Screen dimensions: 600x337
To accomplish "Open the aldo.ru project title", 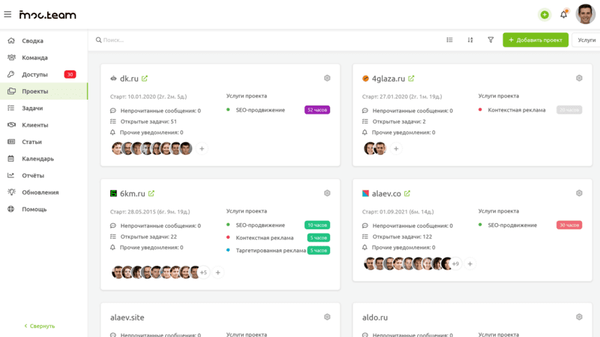I will [x=375, y=318].
